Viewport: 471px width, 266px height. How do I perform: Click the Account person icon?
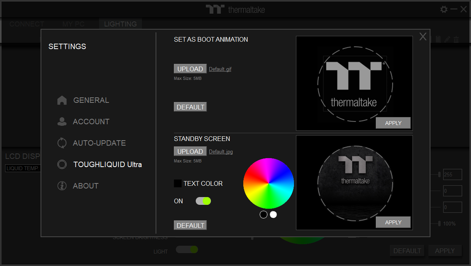tap(62, 121)
